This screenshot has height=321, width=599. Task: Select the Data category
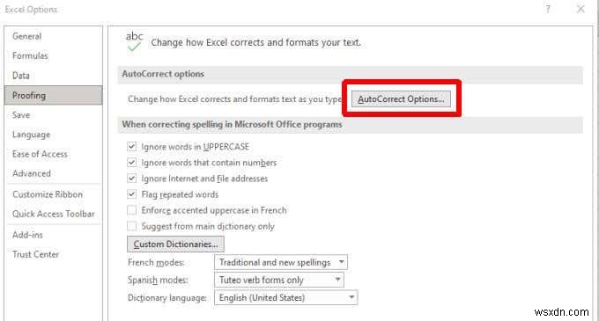(x=53, y=76)
